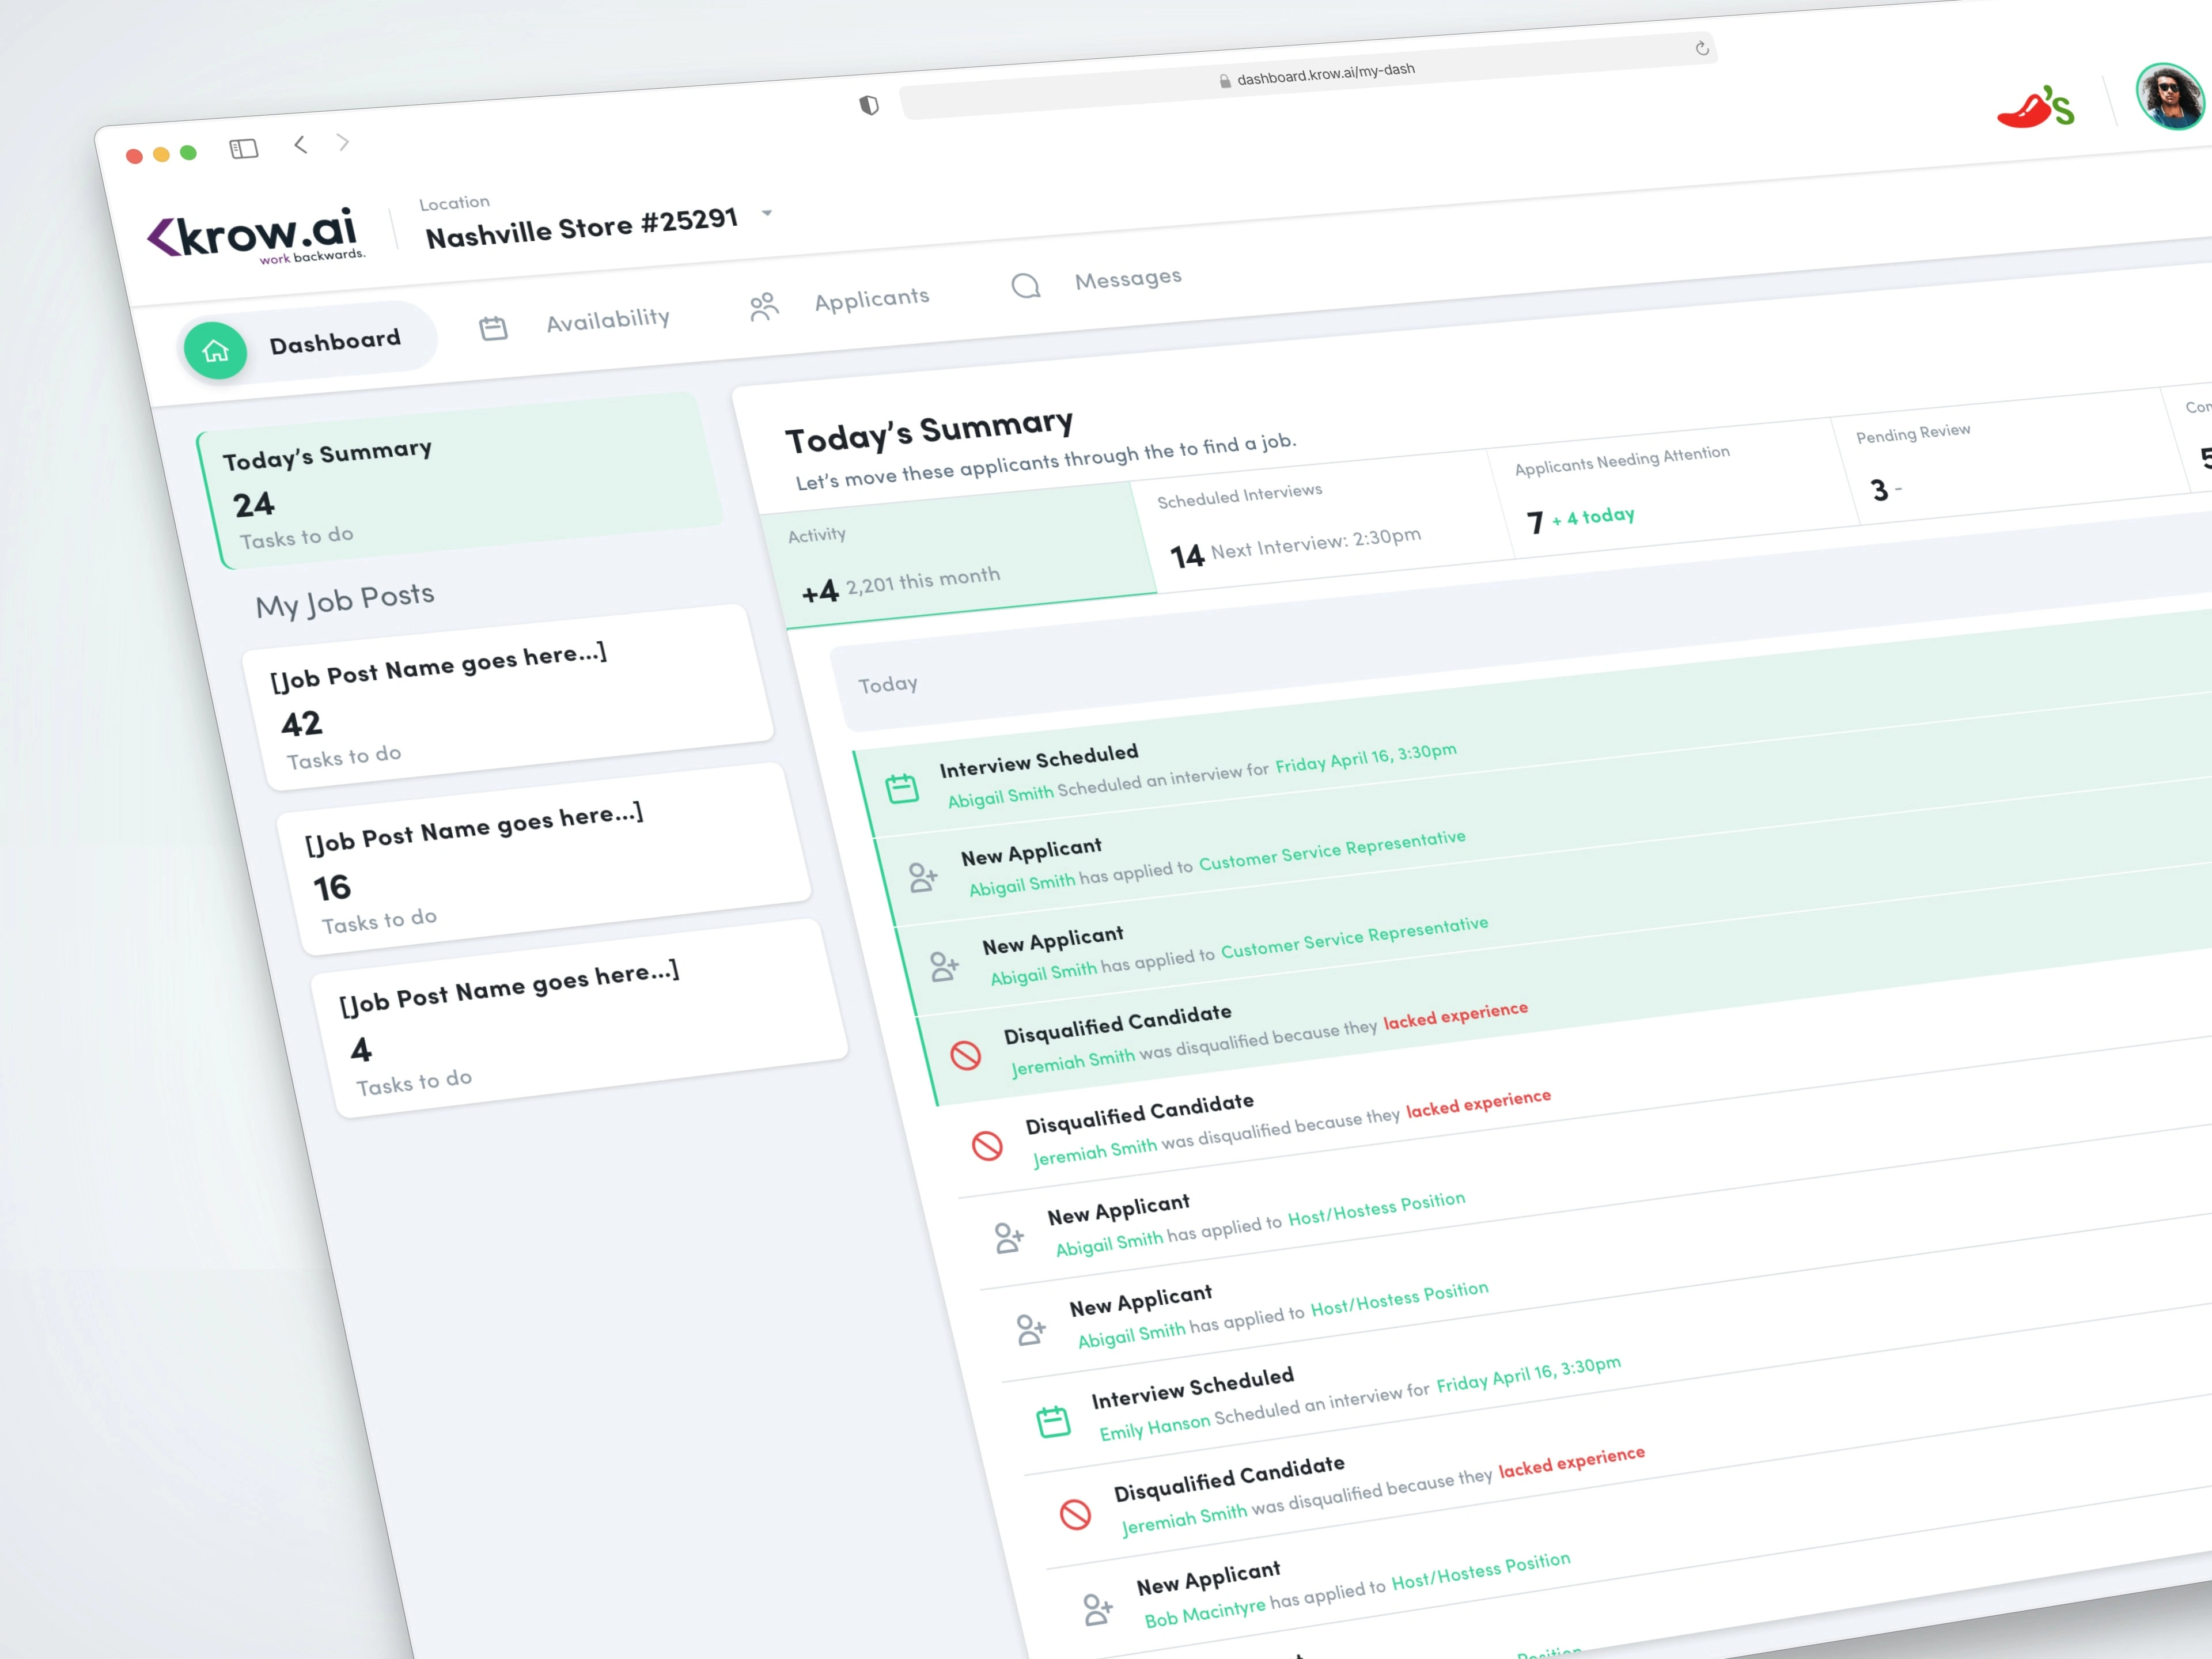The height and width of the screenshot is (1659, 2212).
Task: Go forward with browser forward arrow
Action: pos(343,142)
